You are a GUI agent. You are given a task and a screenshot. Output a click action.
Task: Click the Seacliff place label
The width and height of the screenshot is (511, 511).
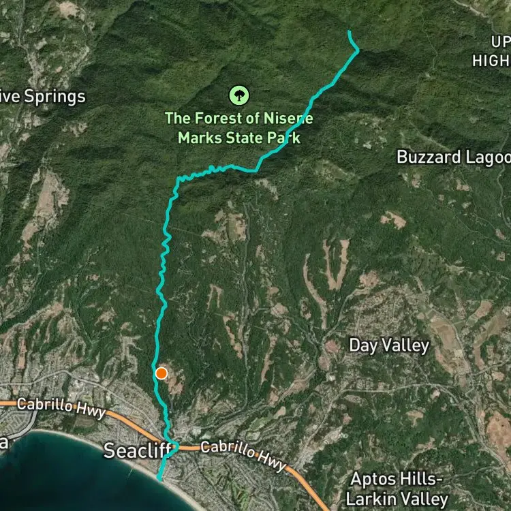tap(138, 451)
